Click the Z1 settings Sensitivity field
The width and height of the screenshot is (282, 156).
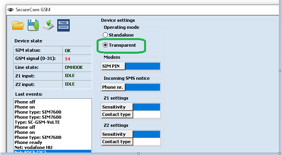[x=146, y=107]
